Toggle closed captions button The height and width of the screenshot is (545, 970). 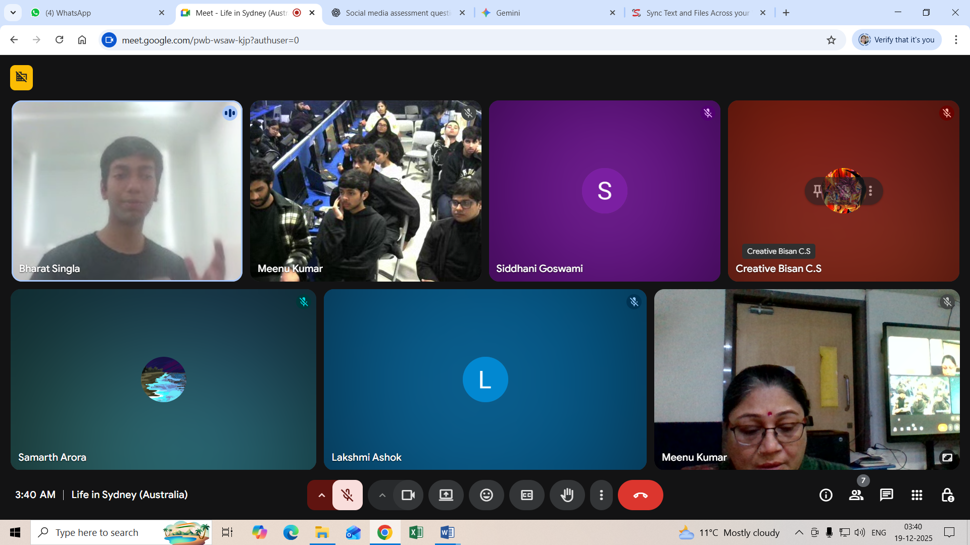[526, 495]
